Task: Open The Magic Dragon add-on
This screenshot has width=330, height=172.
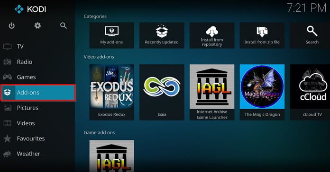Action: 262,92
